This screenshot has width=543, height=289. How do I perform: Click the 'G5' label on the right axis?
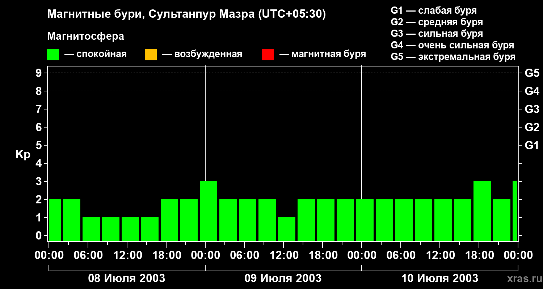coord(532,73)
